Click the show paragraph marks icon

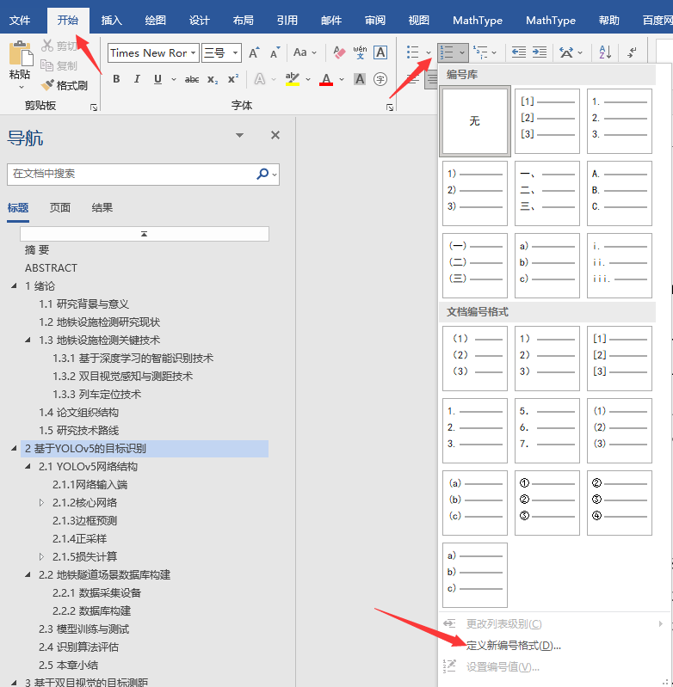(x=632, y=52)
